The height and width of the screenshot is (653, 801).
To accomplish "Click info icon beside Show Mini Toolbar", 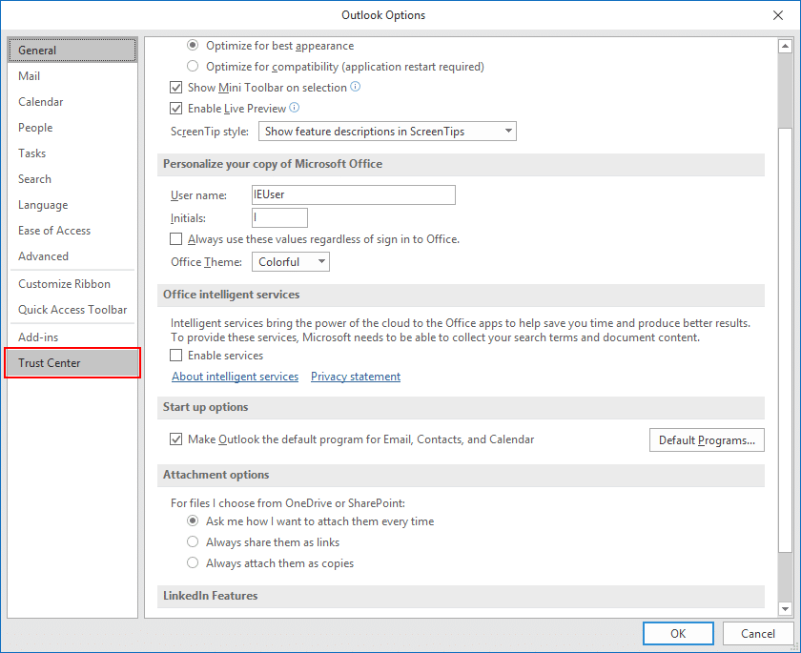I will click(x=356, y=88).
